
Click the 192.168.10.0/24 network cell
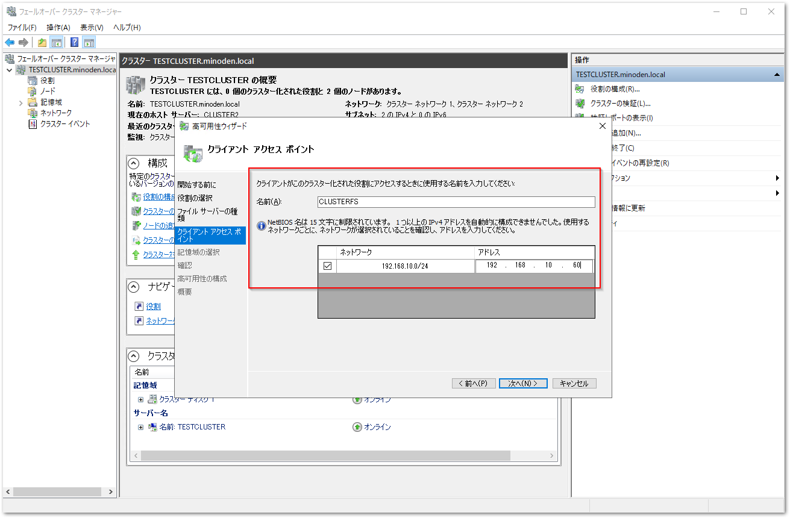pos(405,266)
